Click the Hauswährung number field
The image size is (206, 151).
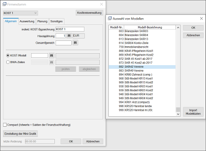(x=61, y=36)
